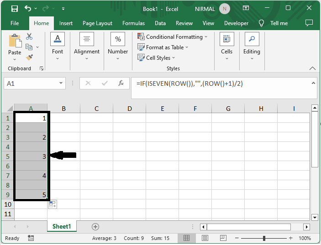Viewport: 321px width, 245px height.
Task: Click the zoom in plus button
Action: click(291, 238)
